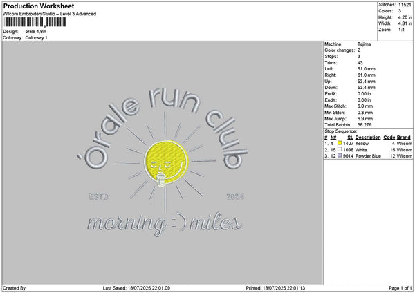Click the 'Yellow' description in stop sequence
Image resolution: width=415 pixels, height=293 pixels.
coord(362,143)
